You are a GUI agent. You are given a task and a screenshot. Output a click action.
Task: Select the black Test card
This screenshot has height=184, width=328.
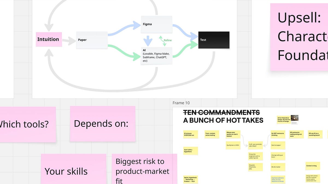point(213,40)
